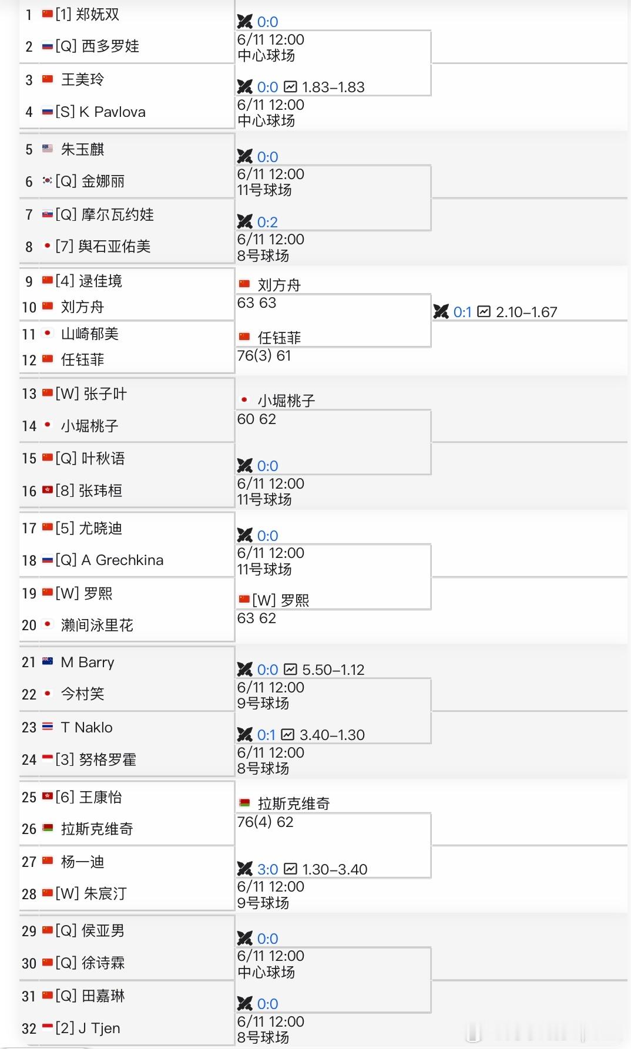Click the Belarus flag in row 26
The width and height of the screenshot is (631, 1049).
[x=48, y=829]
